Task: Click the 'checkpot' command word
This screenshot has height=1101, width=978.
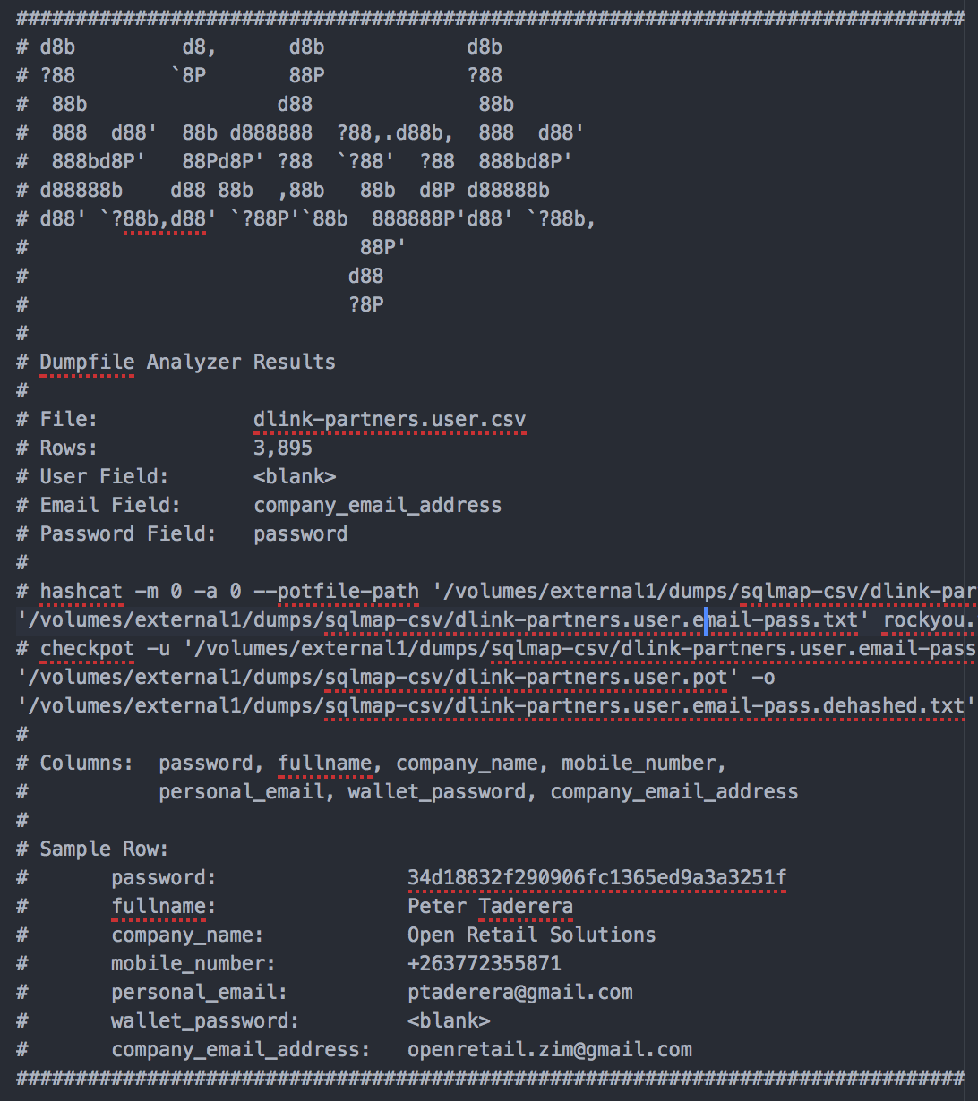Action: click(x=87, y=648)
